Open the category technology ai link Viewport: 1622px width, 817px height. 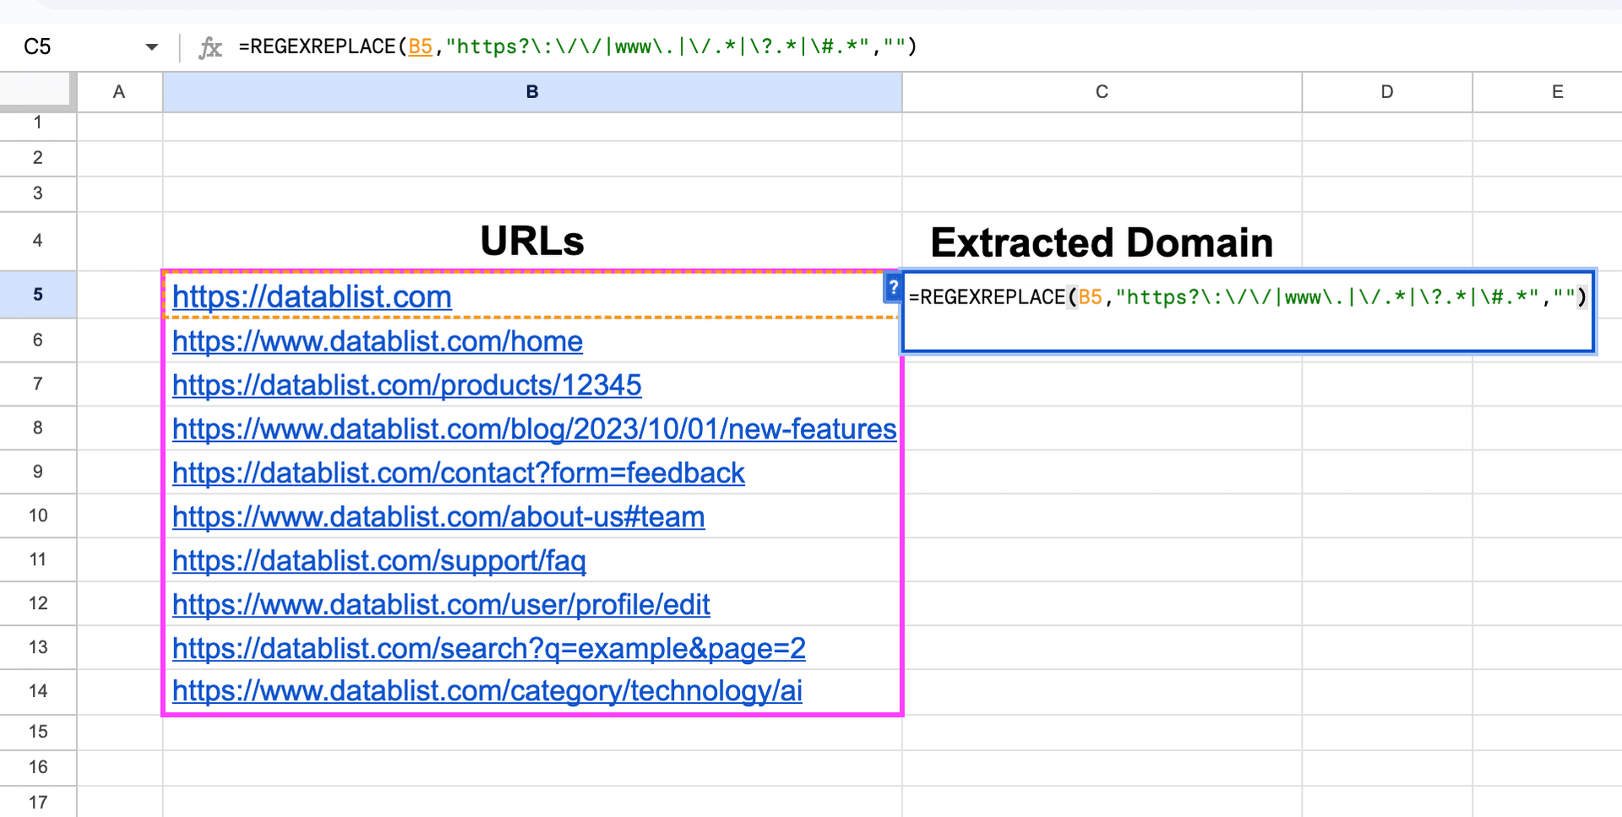click(487, 691)
